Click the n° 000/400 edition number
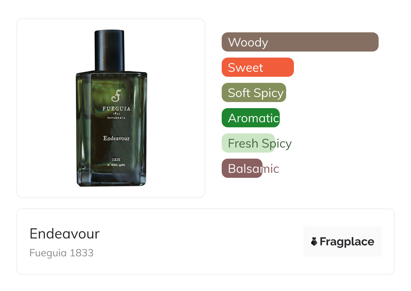Viewport: 411px width, 291px height. tap(116, 164)
